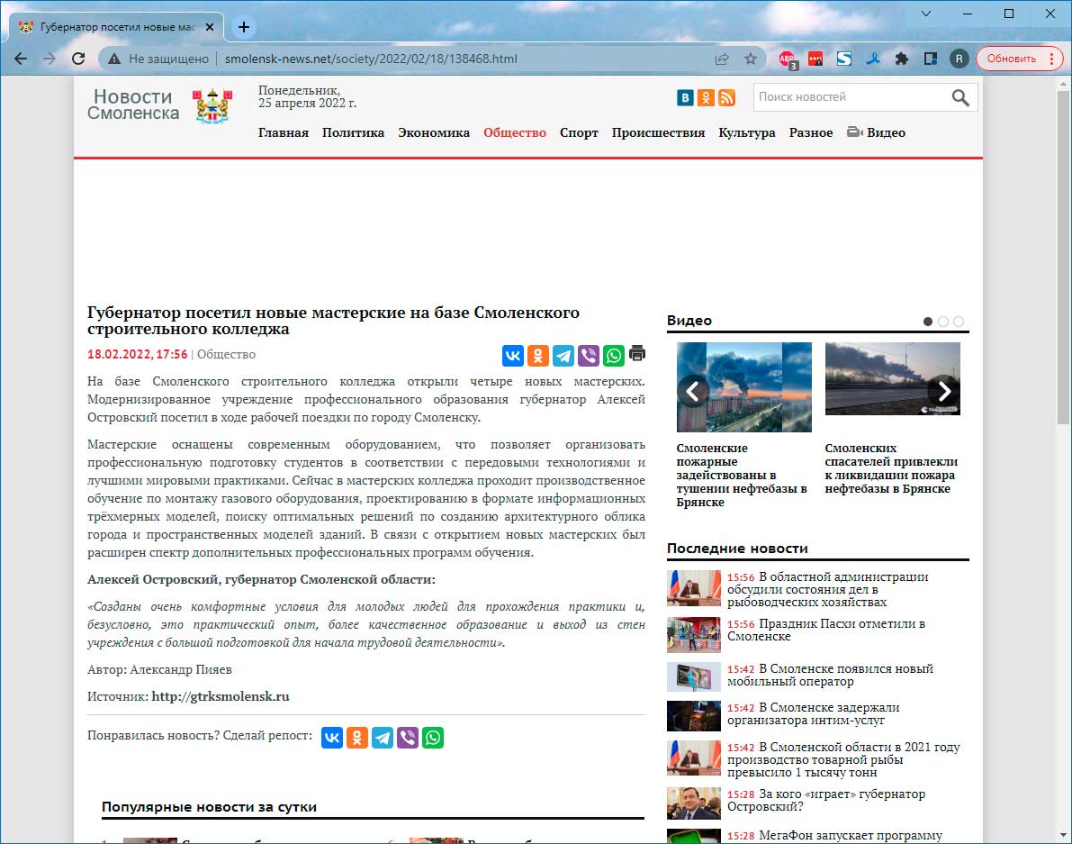
Task: Click the Обновить browser update button
Action: [1011, 59]
